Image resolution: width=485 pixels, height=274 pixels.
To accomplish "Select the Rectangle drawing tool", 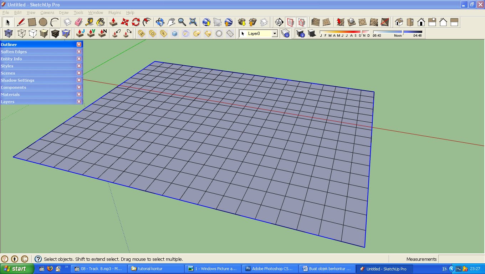I will click(32, 22).
